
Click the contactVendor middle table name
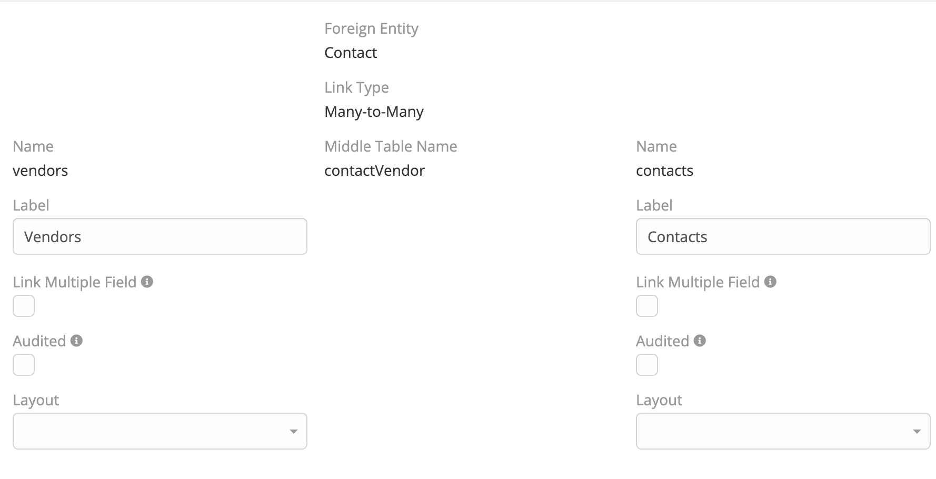[x=374, y=171]
